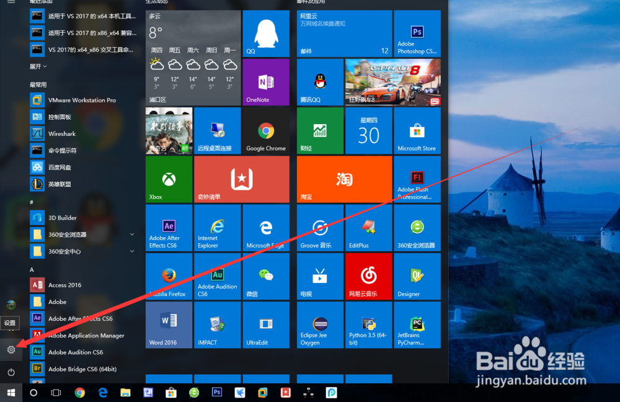Image resolution: width=620 pixels, height=402 pixels.
Task: Open the Groove 音乐 tile
Action: (321, 228)
